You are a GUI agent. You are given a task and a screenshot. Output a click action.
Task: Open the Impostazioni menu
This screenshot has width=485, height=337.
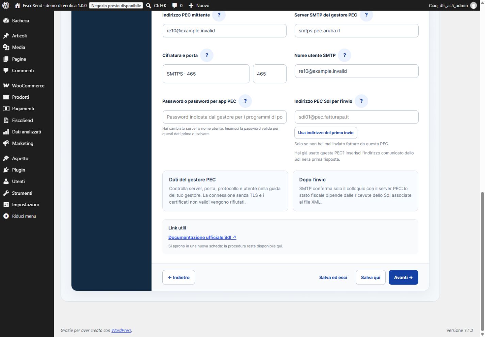27,205
